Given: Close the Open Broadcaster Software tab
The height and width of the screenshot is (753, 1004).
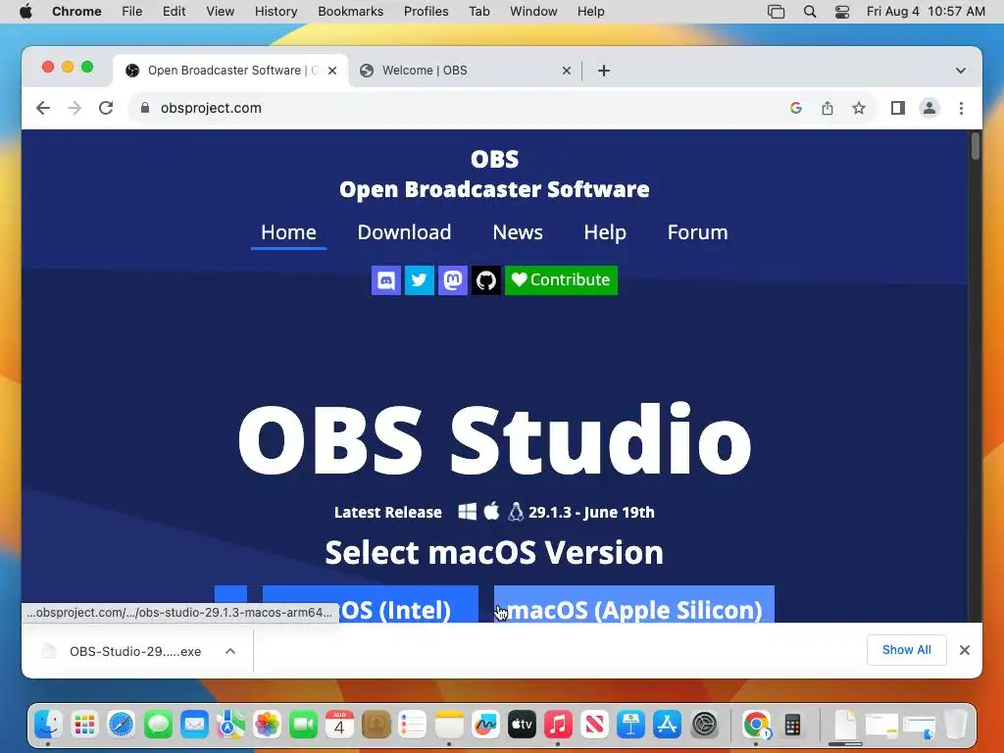Looking at the screenshot, I should (332, 71).
